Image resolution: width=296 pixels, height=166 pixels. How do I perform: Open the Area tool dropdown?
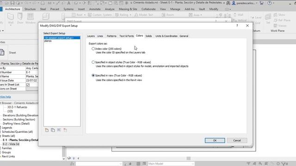pyautogui.click(x=201, y=15)
